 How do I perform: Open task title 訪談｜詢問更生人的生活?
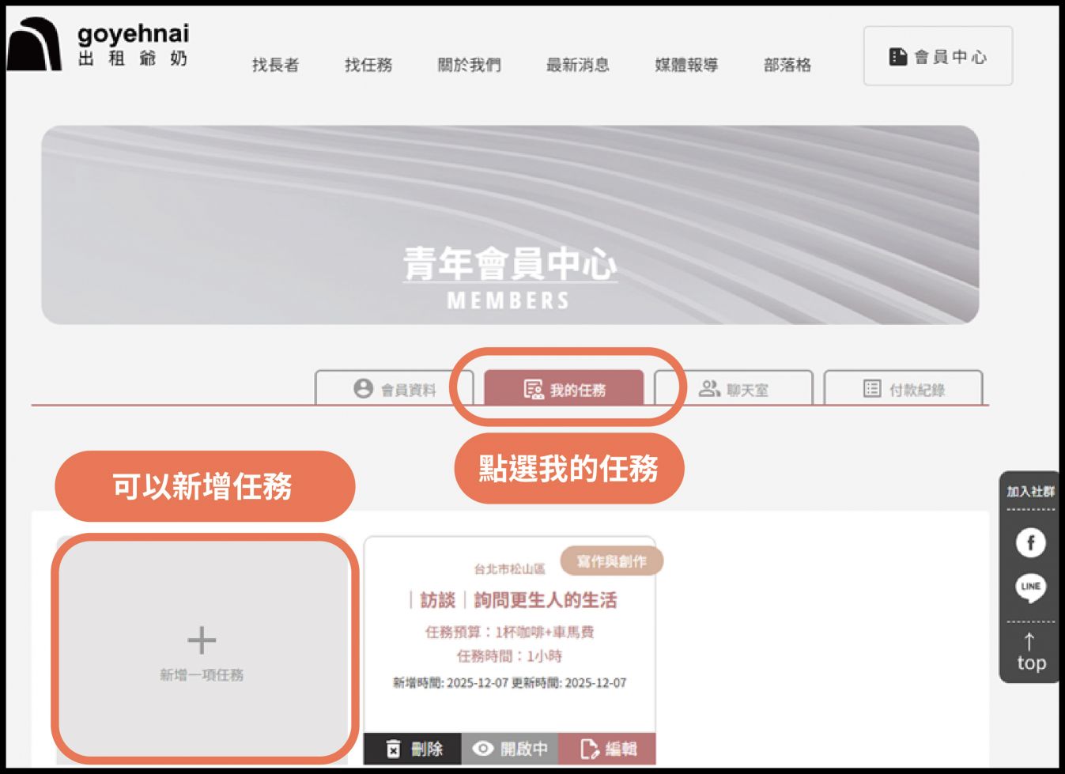pyautogui.click(x=512, y=601)
